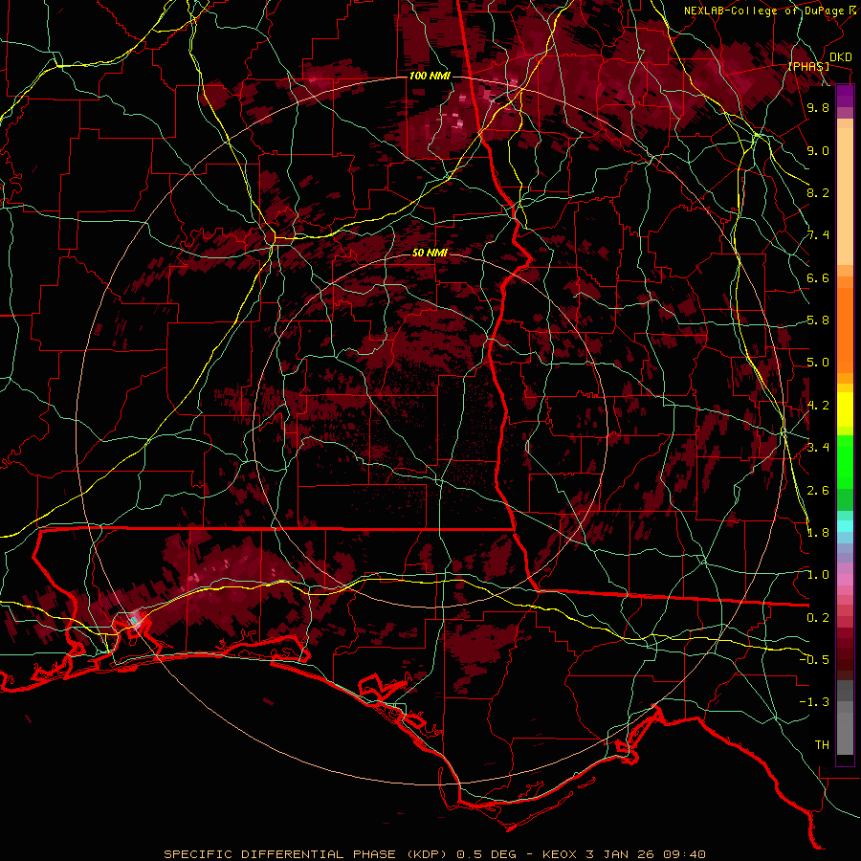This screenshot has width=861, height=861.
Task: Click the 09:40 timestamp in caption
Action: (x=686, y=854)
